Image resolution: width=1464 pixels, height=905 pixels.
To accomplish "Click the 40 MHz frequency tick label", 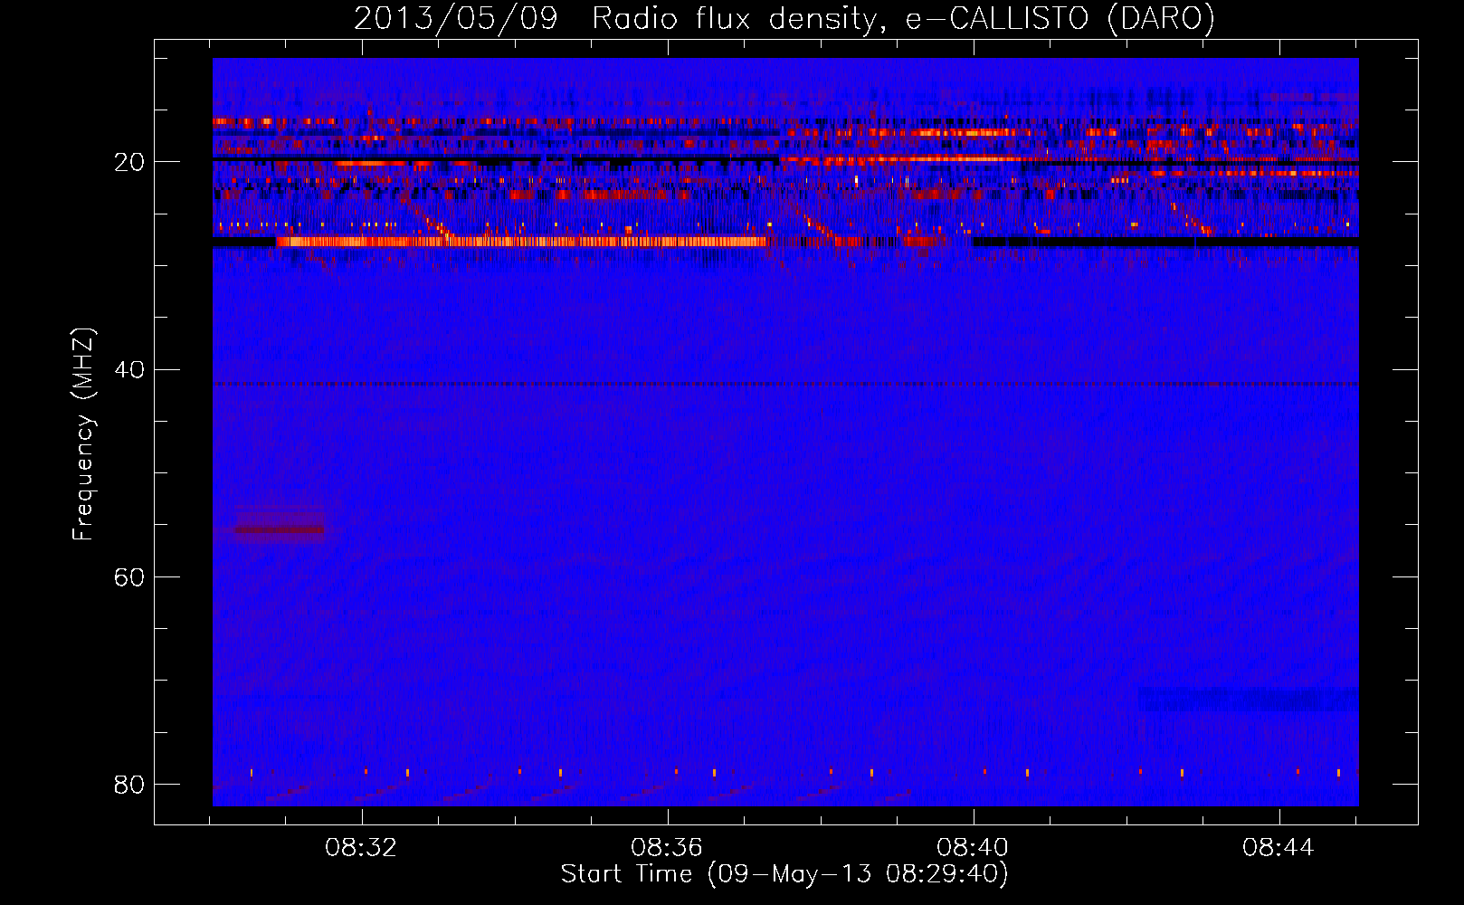I will click(129, 369).
